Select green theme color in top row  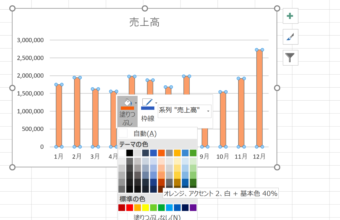point(193,153)
